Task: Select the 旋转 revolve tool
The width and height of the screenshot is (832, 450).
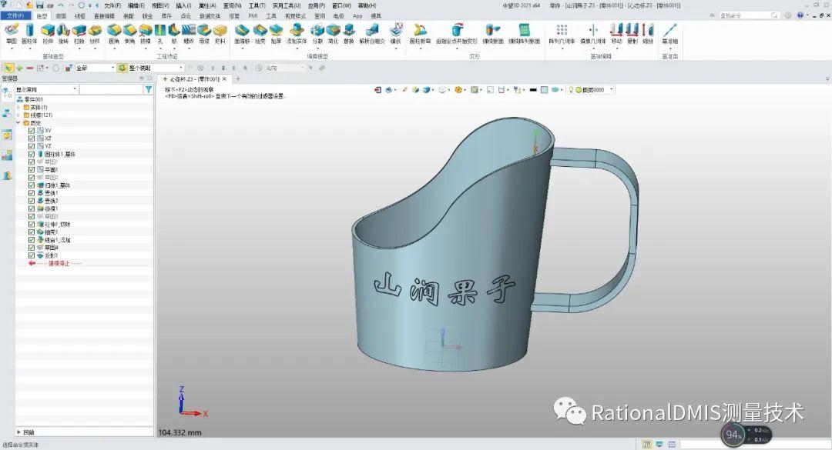Action: [63, 33]
